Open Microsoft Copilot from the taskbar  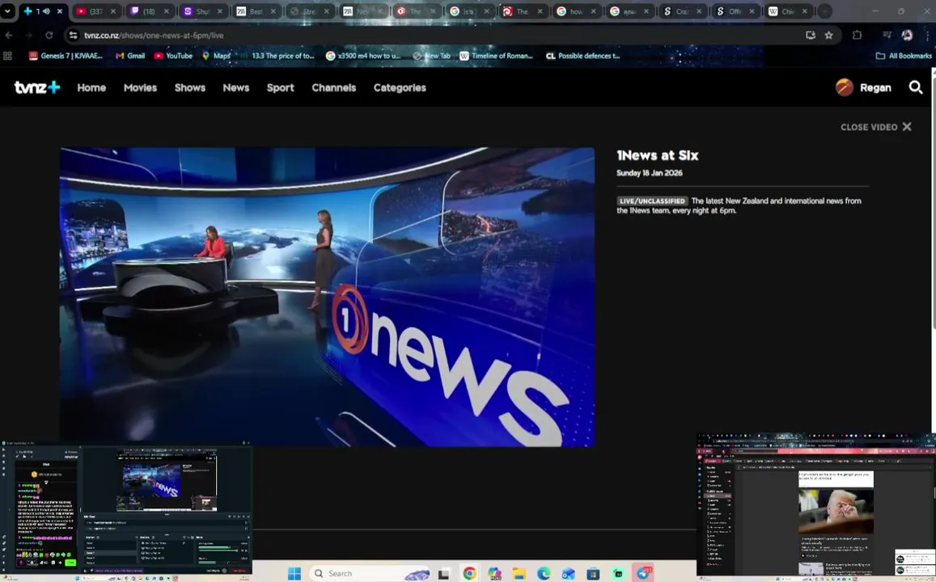494,573
